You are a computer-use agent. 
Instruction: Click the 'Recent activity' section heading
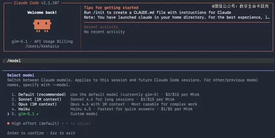coord(101,27)
